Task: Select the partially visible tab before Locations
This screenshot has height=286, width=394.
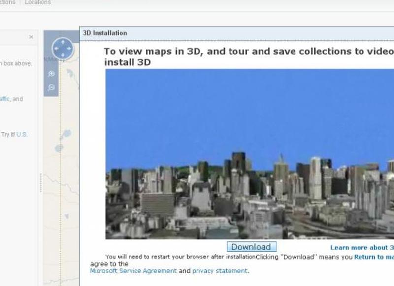Action: point(7,2)
